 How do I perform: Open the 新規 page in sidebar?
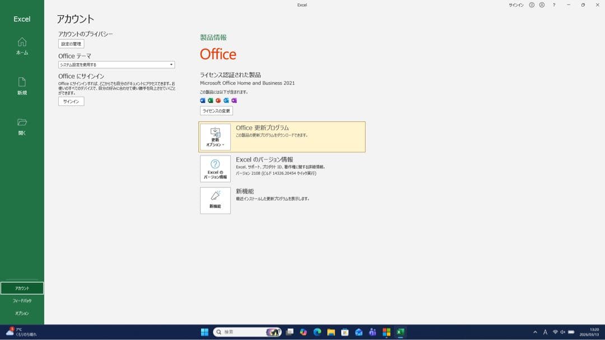point(22,86)
